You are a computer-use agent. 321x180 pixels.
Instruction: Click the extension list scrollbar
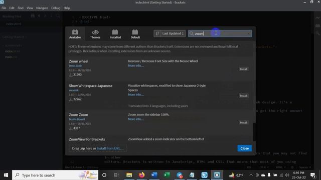pos(254,131)
